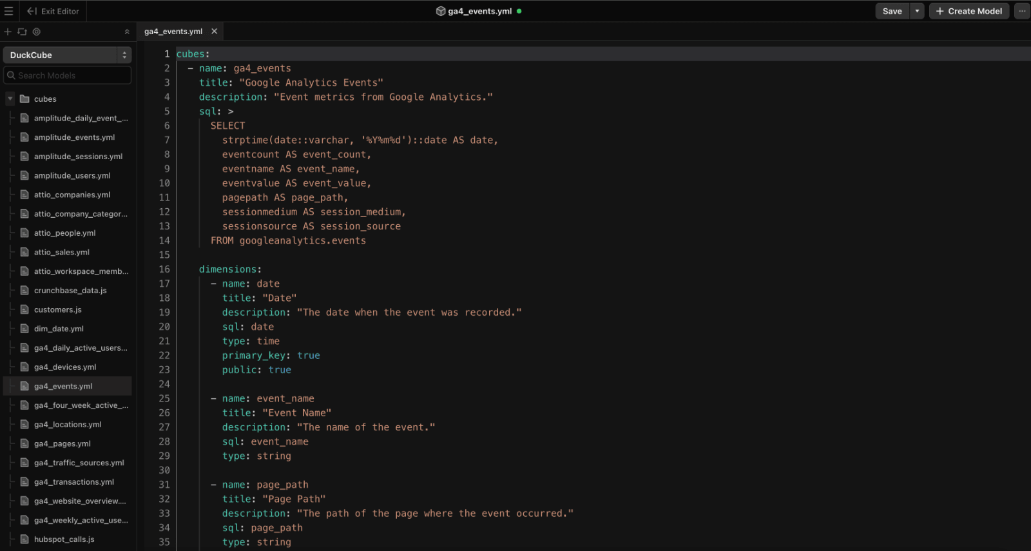Click Exit Editor button

click(x=53, y=11)
